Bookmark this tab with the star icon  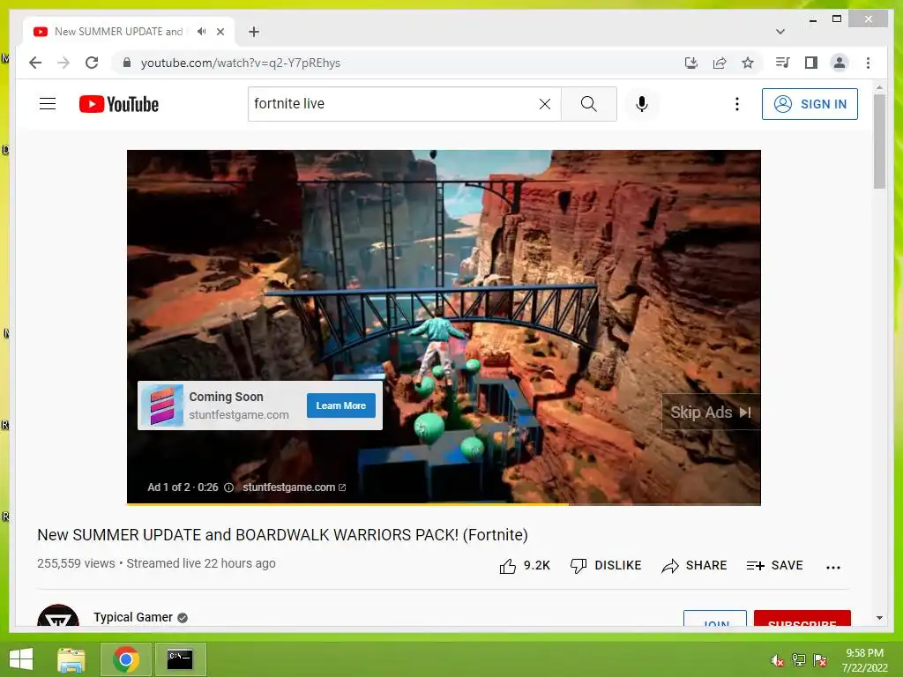coord(748,63)
